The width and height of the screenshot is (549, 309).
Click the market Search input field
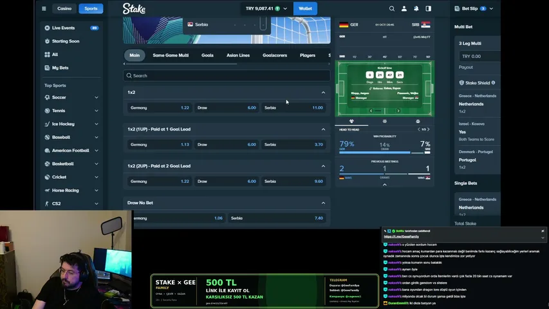coord(227,76)
